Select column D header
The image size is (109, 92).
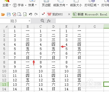tap(53, 27)
